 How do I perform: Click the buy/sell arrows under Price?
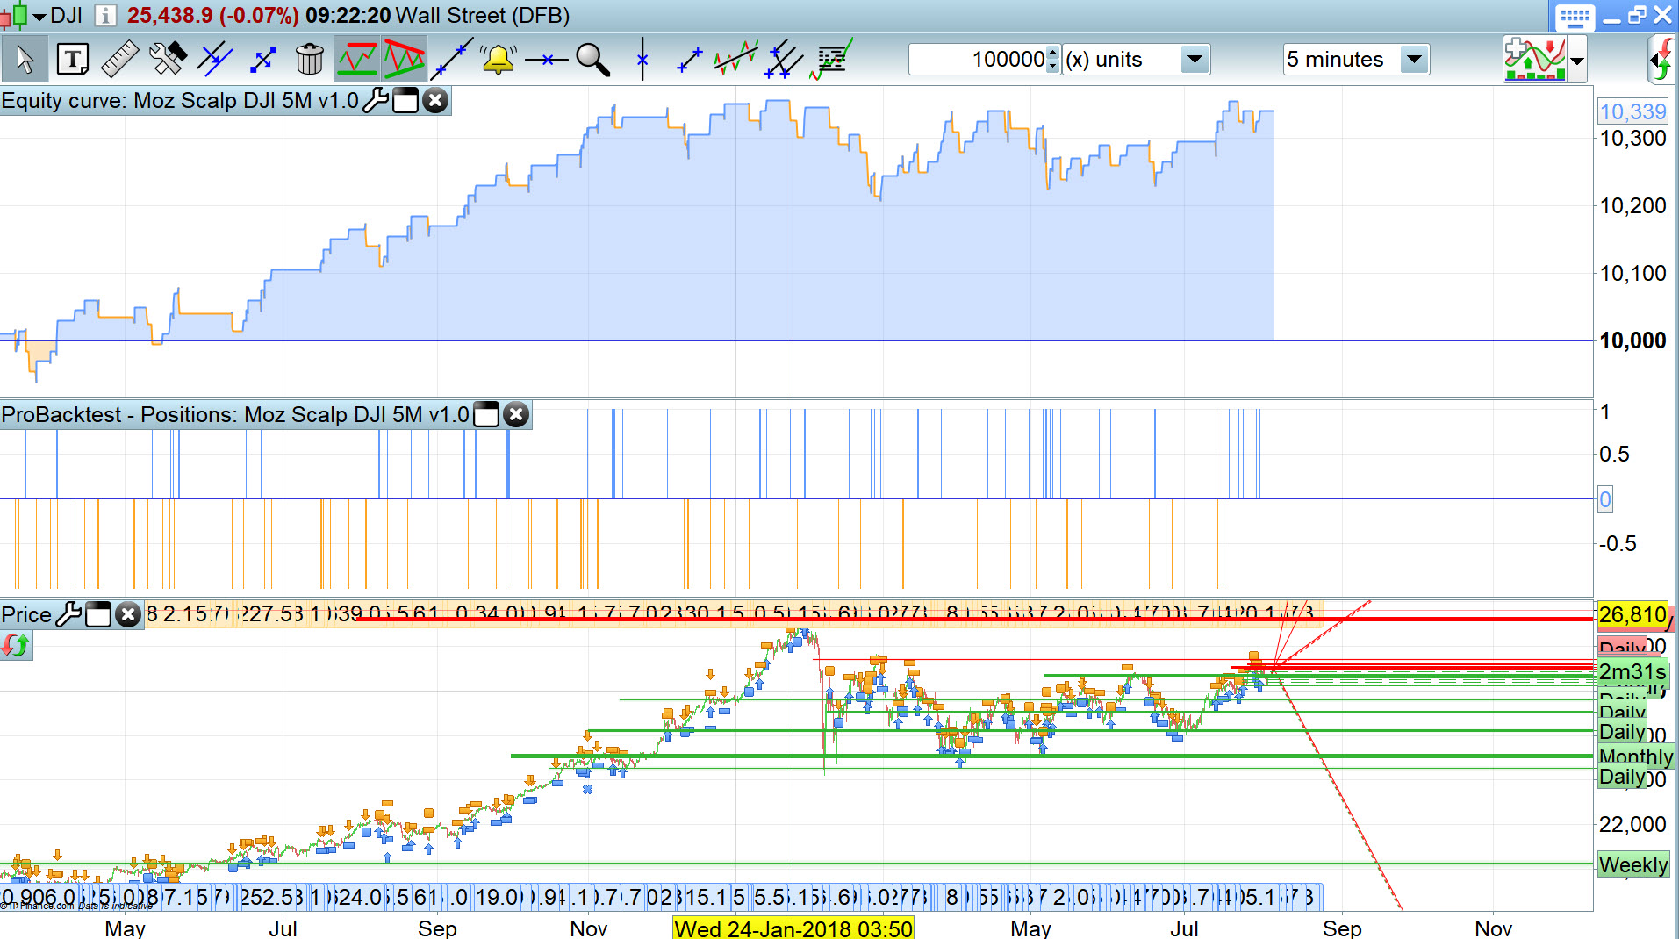point(16,646)
